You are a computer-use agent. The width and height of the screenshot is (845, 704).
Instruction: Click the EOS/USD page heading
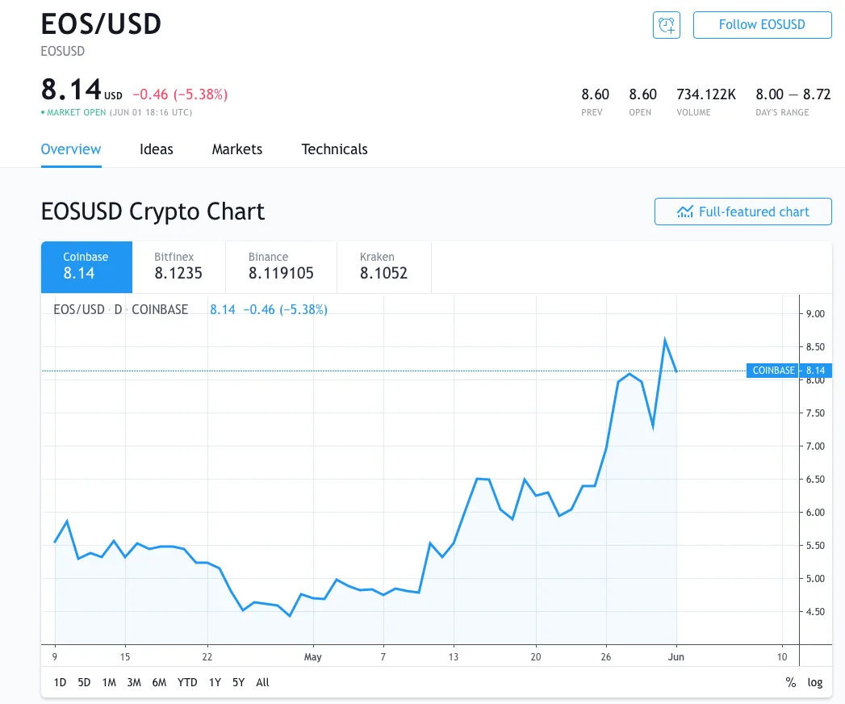101,23
